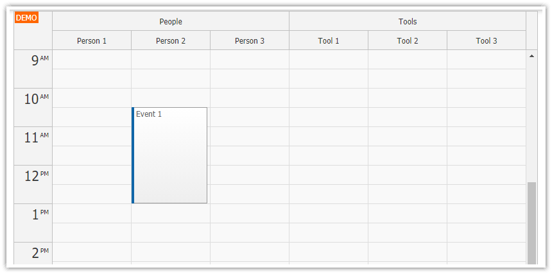Screen dimensions: 552x274
Task: Click the empty corner cell beside Tools header
Action: point(531,30)
